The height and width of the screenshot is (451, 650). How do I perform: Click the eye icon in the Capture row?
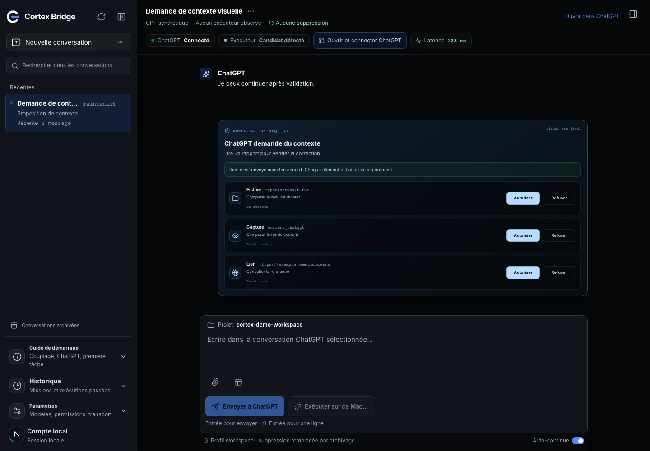coord(236,235)
